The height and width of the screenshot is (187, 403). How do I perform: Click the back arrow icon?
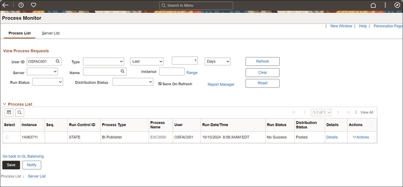[5, 5]
